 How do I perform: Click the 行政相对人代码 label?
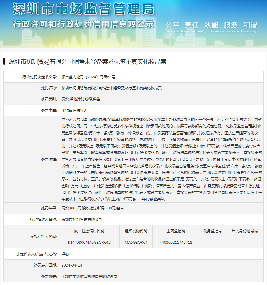click(x=43, y=237)
